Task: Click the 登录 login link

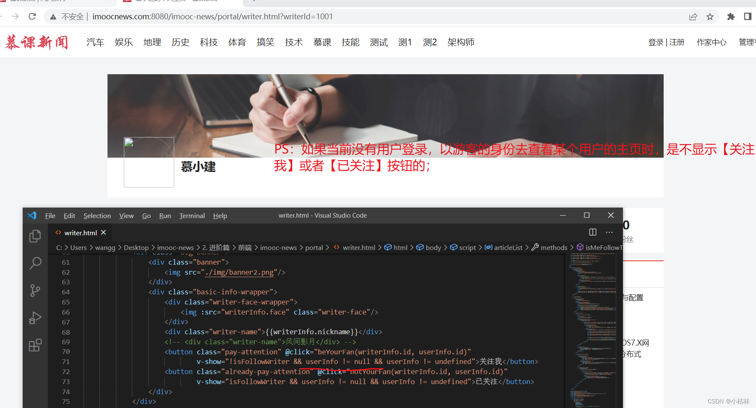Action: [x=656, y=42]
